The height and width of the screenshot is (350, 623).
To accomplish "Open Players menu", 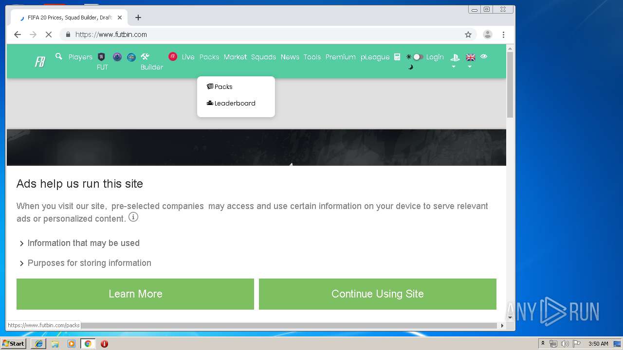I will (x=80, y=57).
